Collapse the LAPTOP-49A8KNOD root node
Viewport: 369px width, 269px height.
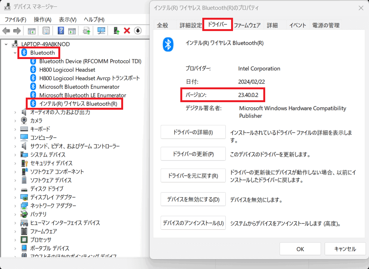6,44
